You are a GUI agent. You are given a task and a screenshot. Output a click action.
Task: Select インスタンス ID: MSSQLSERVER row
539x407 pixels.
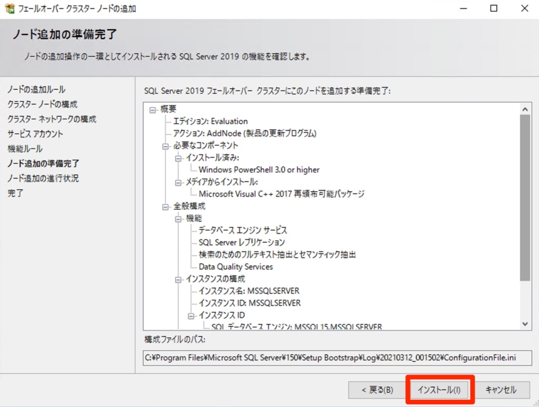pos(249,303)
